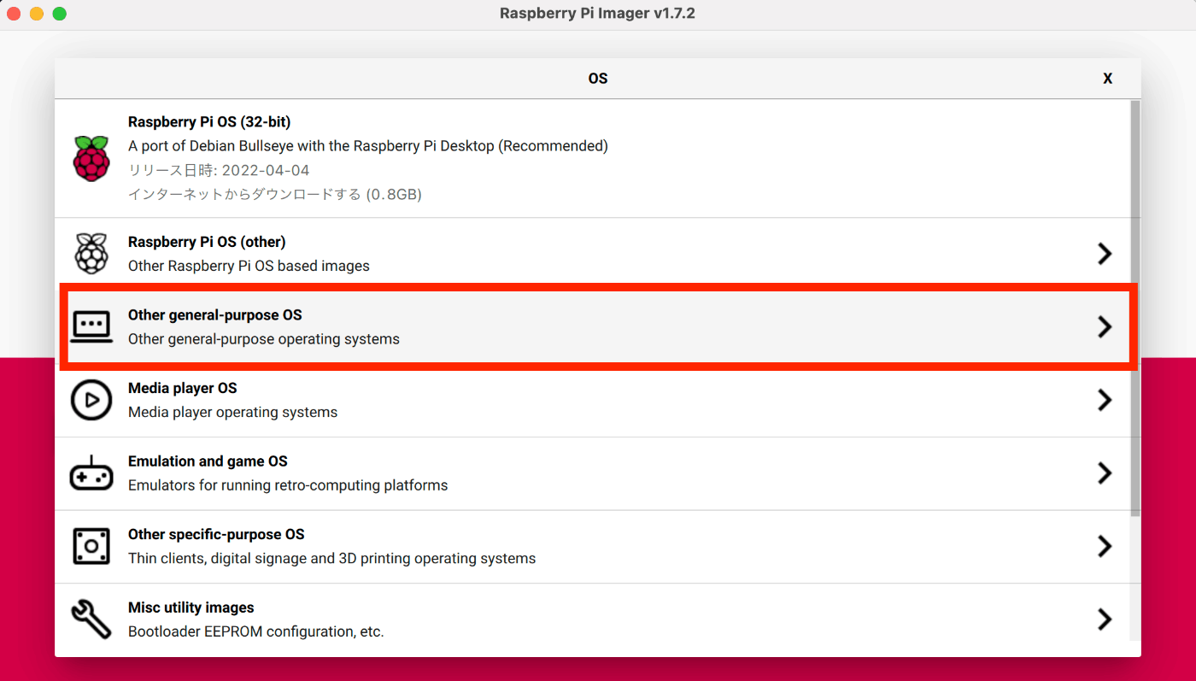Click 'Bootloader EEPROM configuration, etc.' description
The image size is (1196, 681).
(256, 632)
